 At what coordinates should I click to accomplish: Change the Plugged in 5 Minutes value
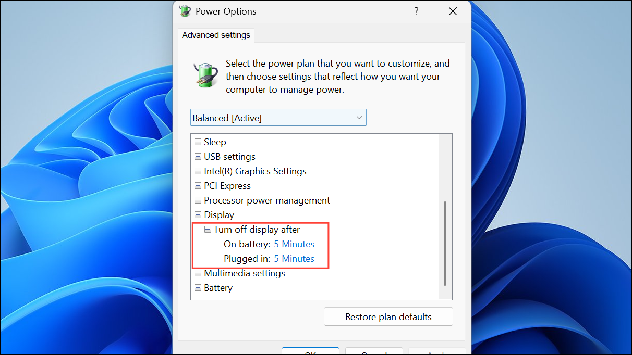pos(294,258)
